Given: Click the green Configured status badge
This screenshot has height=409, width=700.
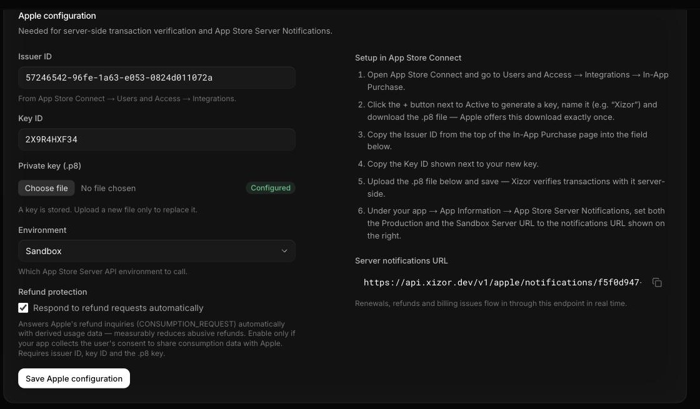Looking at the screenshot, I should click(x=271, y=188).
